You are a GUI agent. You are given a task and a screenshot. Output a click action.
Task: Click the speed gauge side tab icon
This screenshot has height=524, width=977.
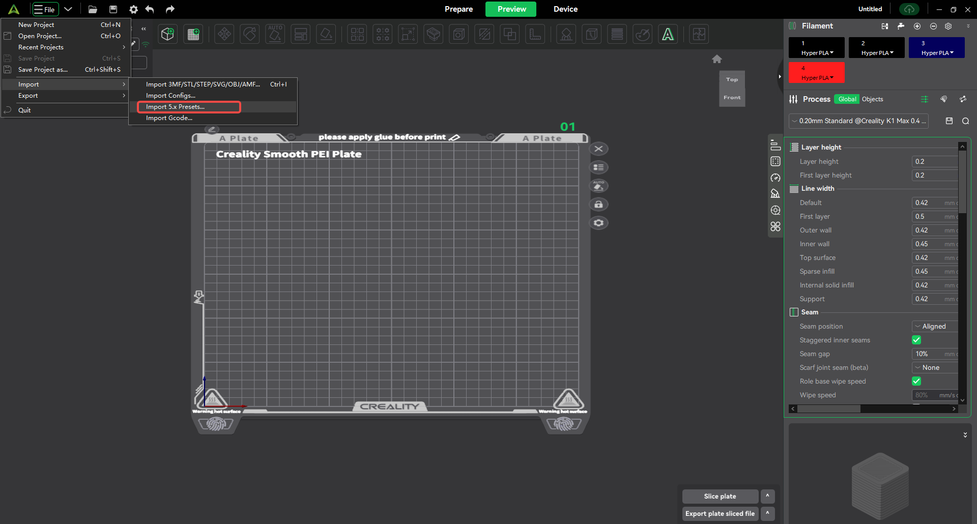click(775, 178)
